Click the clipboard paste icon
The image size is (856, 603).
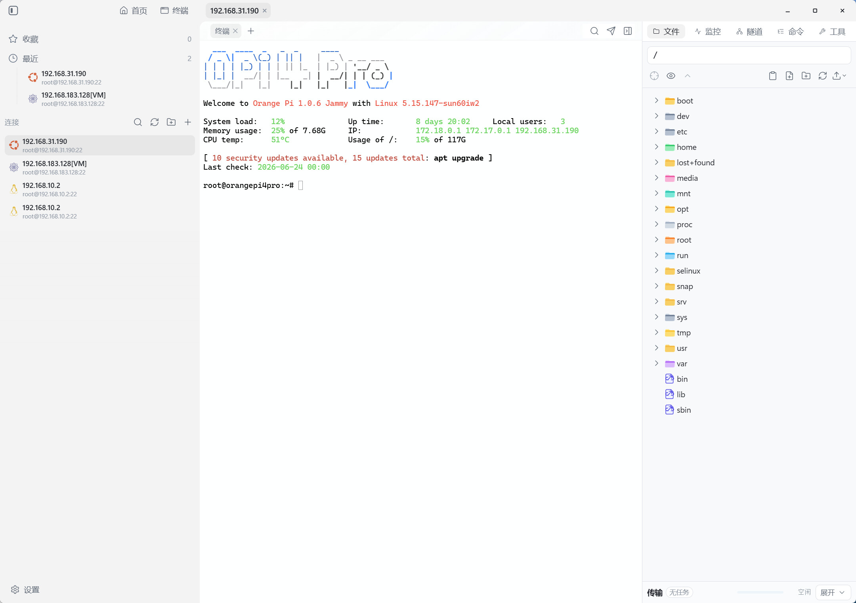coord(773,76)
